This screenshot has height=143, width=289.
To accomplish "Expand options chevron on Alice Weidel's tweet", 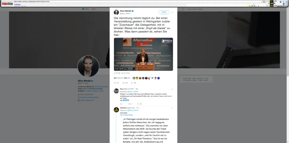I will click(x=172, y=13).
